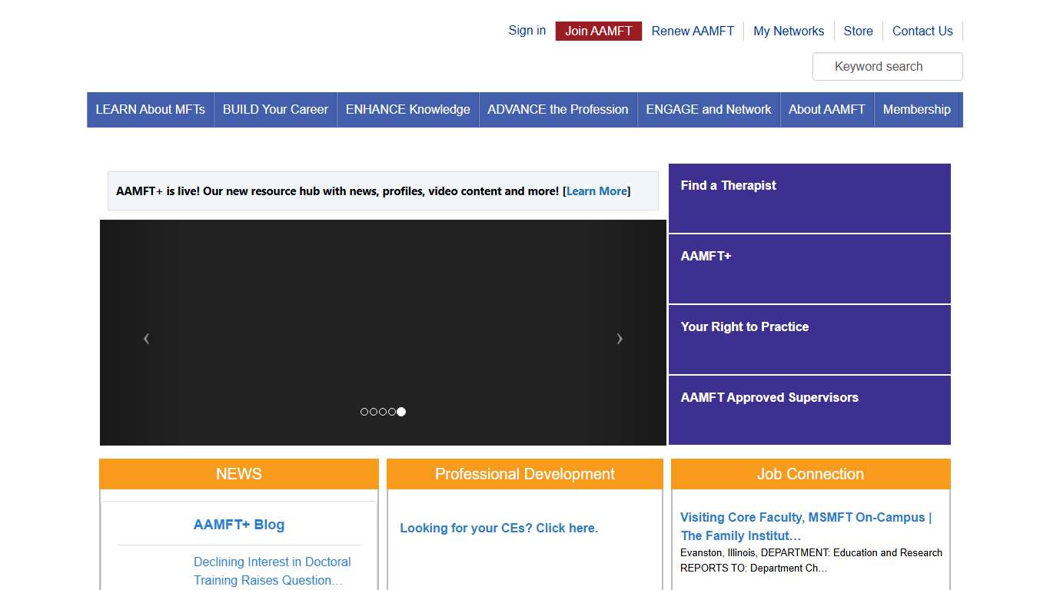Switch to the ENHANCE Knowledge section
Viewport: 1050px width, 590px height.
407,109
